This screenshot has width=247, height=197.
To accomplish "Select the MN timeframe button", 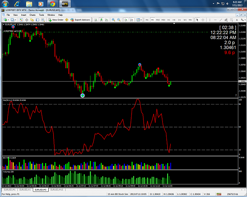I will (x=190, y=20).
